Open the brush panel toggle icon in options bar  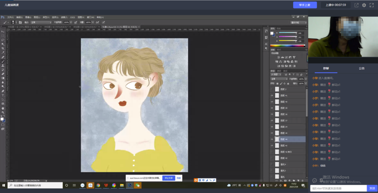click(21, 22)
